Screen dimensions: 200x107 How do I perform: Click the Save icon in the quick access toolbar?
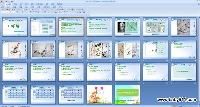click(6, 1)
